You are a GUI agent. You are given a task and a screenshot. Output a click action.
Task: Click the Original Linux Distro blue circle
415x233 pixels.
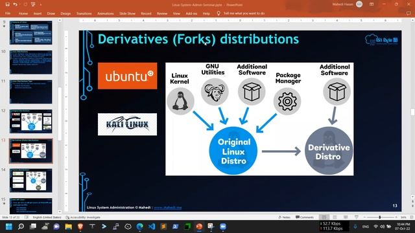click(233, 151)
